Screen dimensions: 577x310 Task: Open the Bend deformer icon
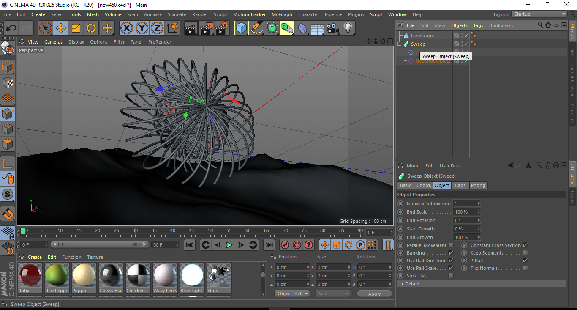302,28
